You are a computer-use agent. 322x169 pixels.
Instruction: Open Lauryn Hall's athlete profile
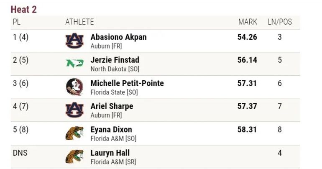(110, 153)
